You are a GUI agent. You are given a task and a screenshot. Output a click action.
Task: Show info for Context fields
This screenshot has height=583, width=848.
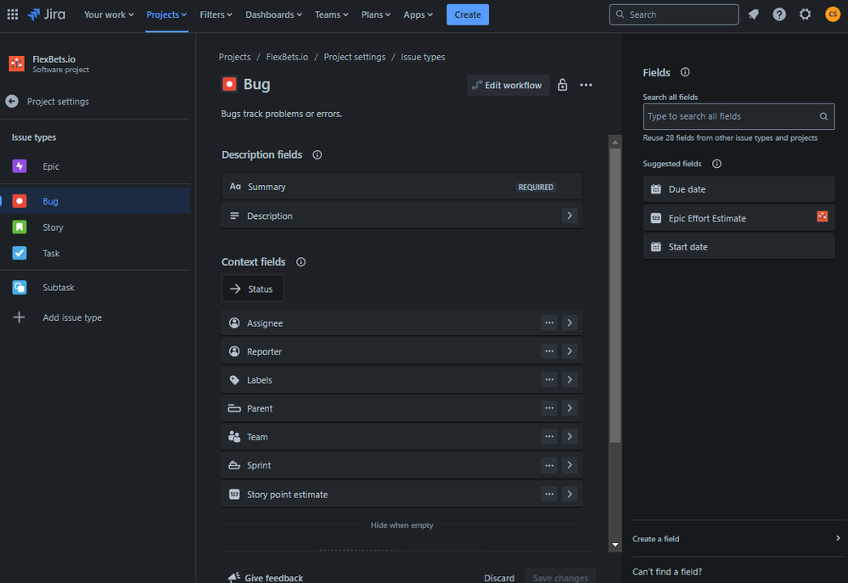[x=300, y=261]
